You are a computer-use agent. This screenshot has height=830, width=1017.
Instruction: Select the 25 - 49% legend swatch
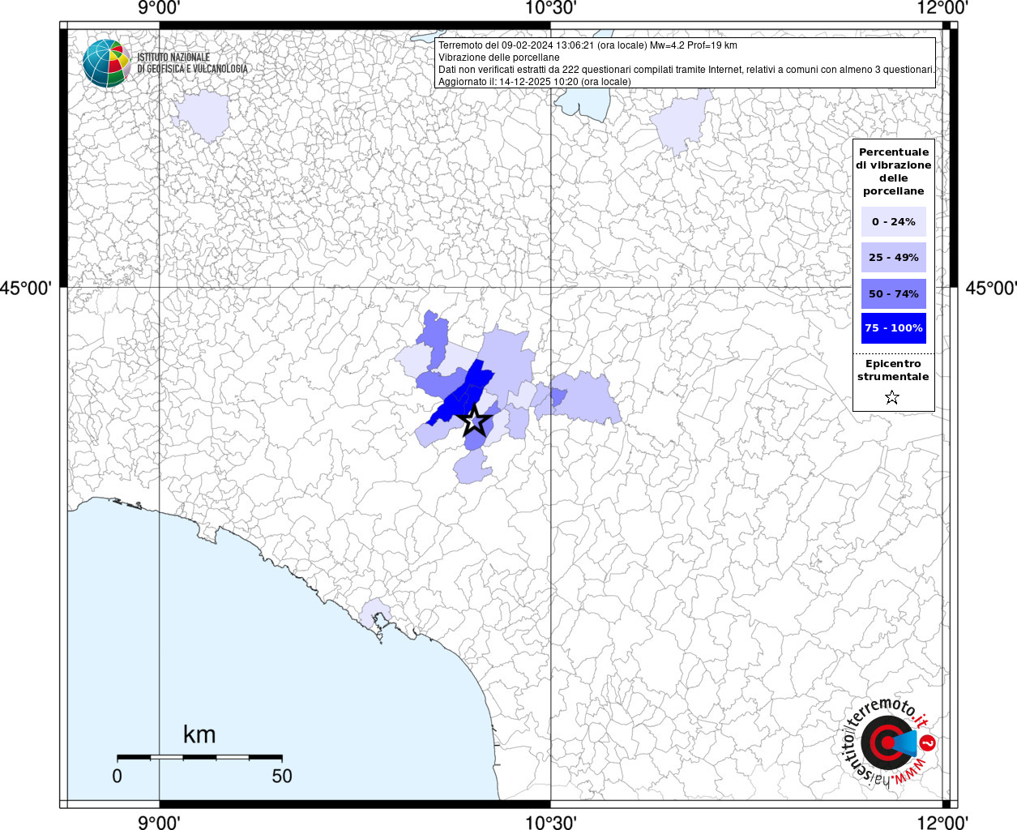894,257
